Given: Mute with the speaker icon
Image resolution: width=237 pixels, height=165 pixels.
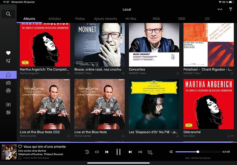Looking at the screenshot, I should [x=171, y=152].
